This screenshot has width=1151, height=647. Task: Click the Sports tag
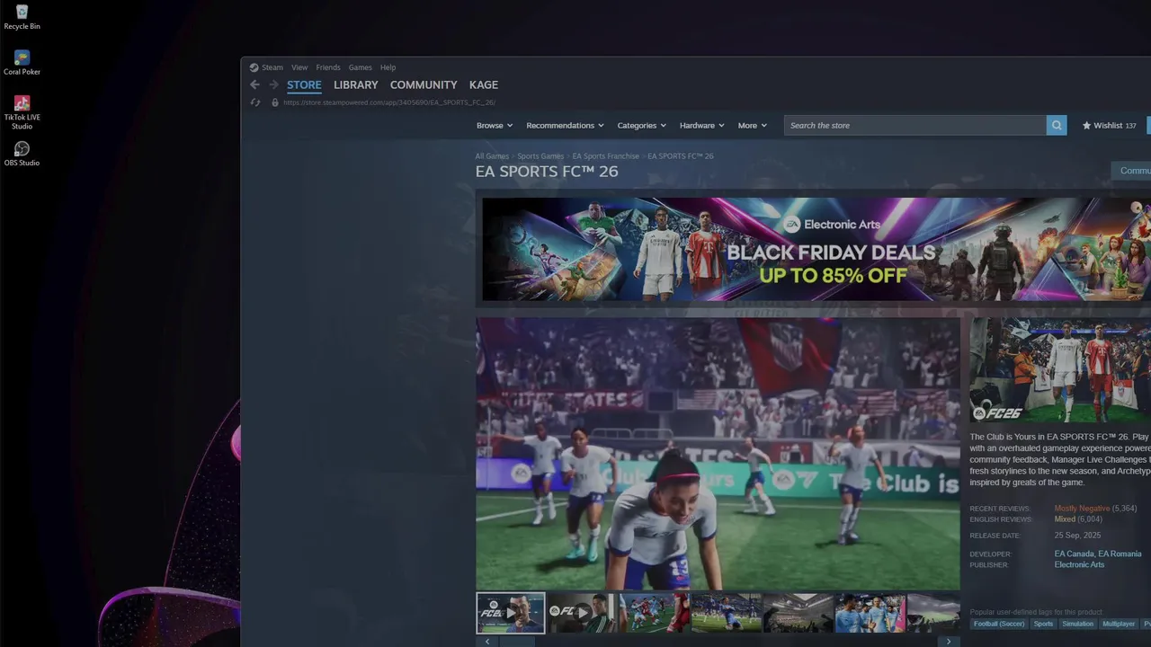(x=1043, y=624)
